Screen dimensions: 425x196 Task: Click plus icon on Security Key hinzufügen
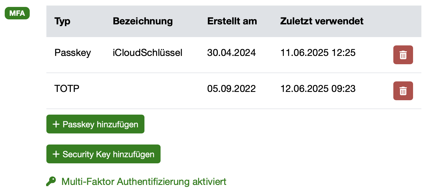click(x=56, y=154)
